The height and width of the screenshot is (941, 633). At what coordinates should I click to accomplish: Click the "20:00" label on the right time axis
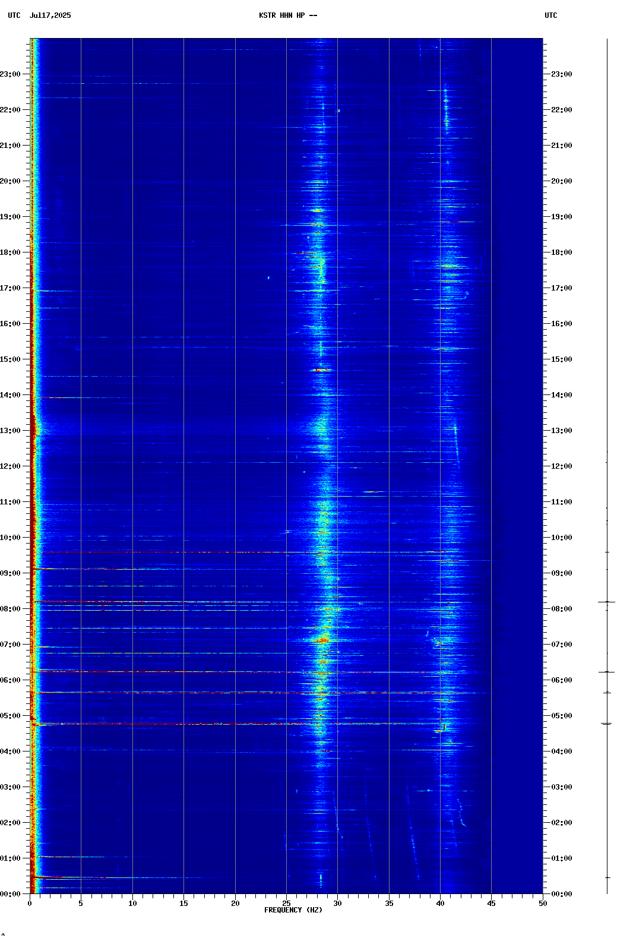[562, 181]
